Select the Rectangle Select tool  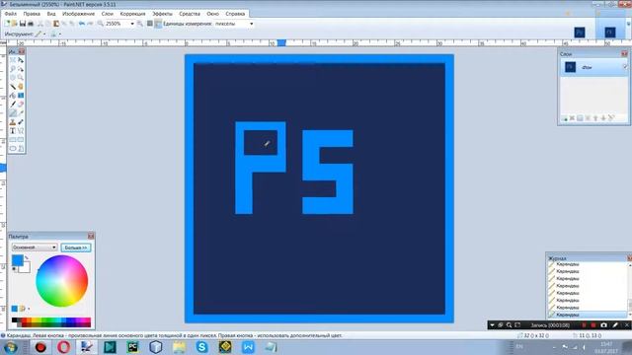click(x=13, y=60)
